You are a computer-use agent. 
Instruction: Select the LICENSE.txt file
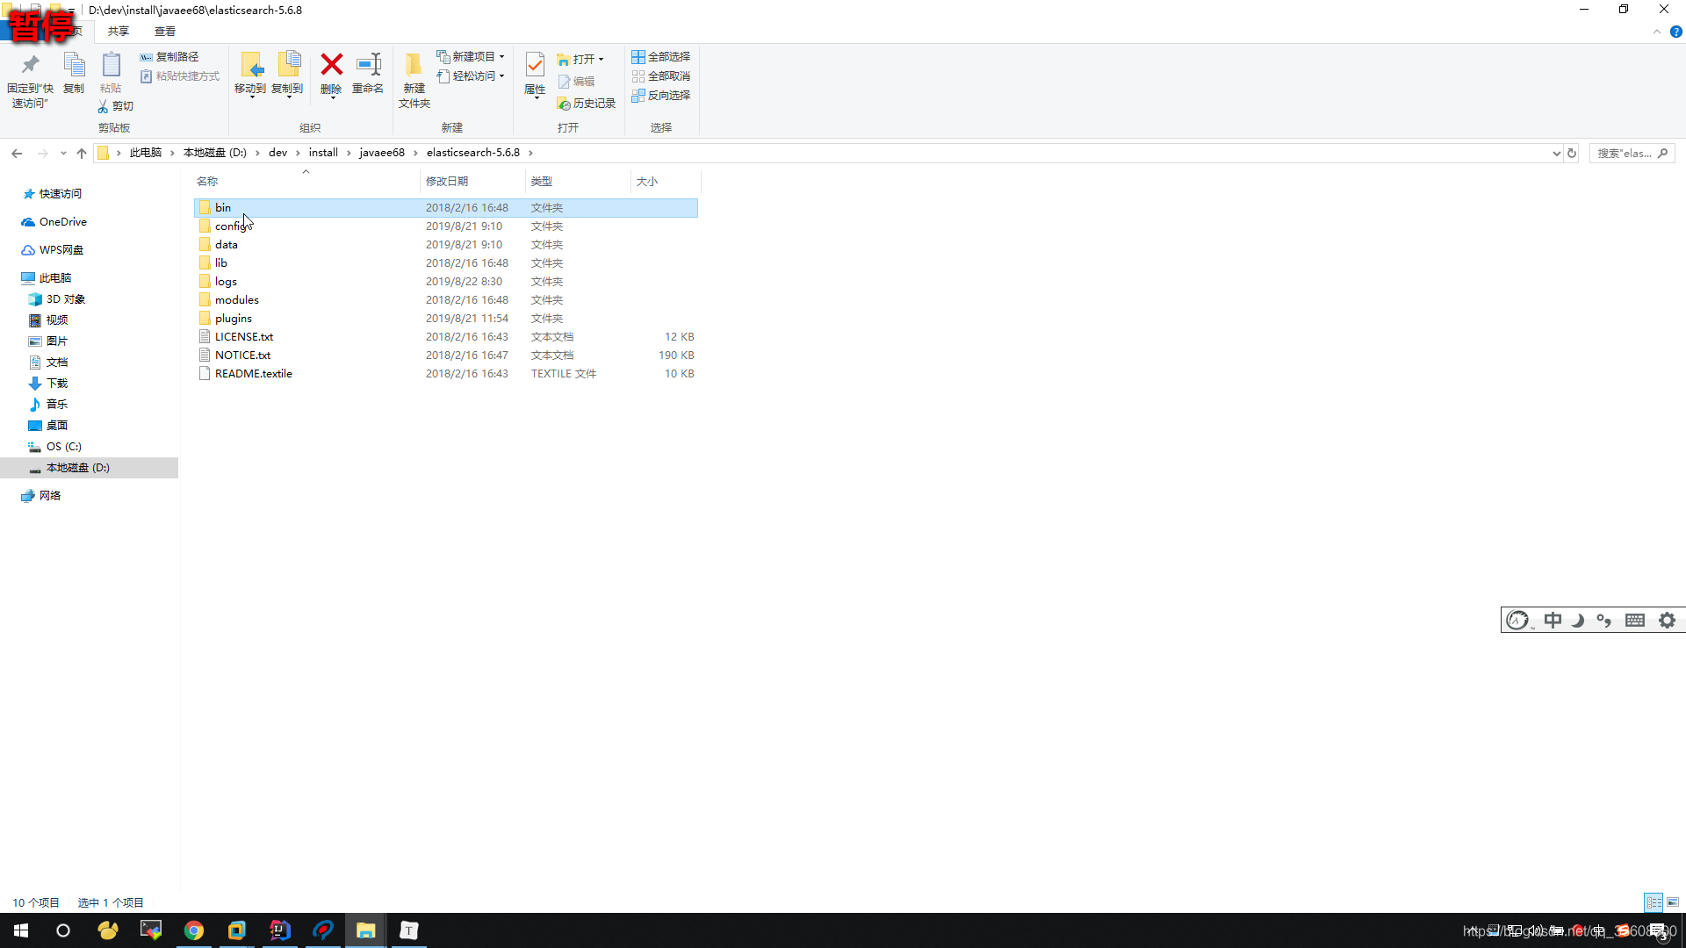[x=445, y=337]
